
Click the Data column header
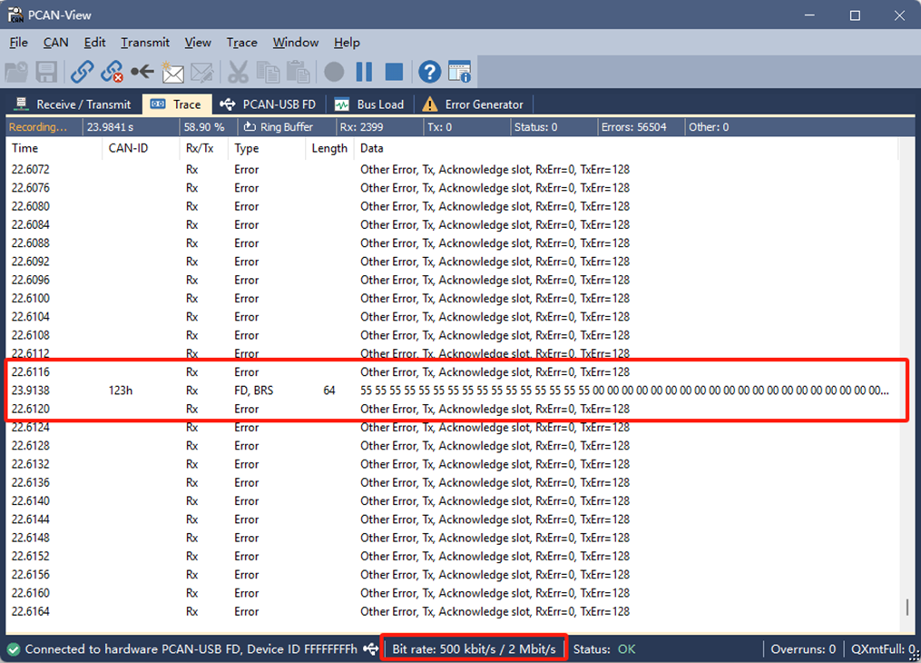click(x=626, y=148)
